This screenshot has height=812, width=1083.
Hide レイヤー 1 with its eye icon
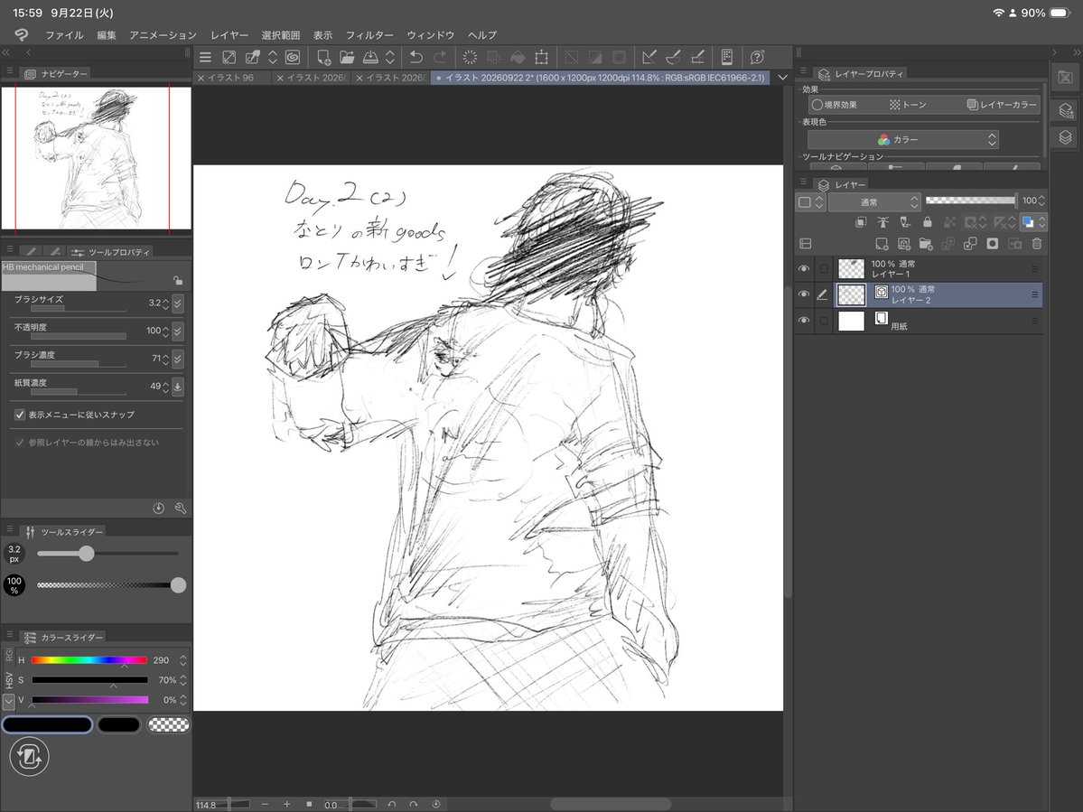803,268
